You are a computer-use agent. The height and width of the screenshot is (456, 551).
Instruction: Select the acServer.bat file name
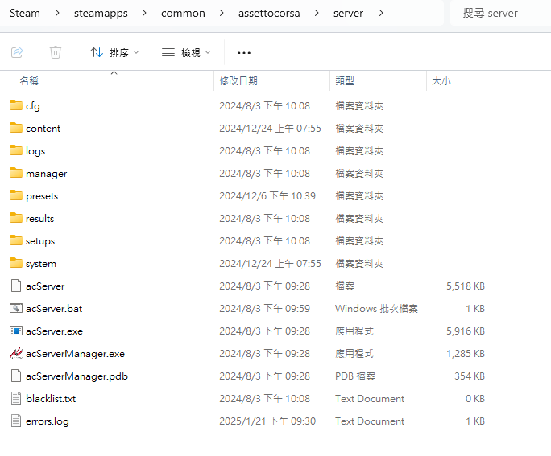pos(54,309)
